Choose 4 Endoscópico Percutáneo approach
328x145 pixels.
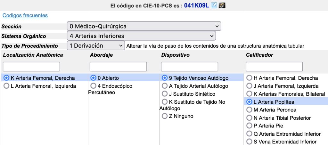tap(93, 86)
